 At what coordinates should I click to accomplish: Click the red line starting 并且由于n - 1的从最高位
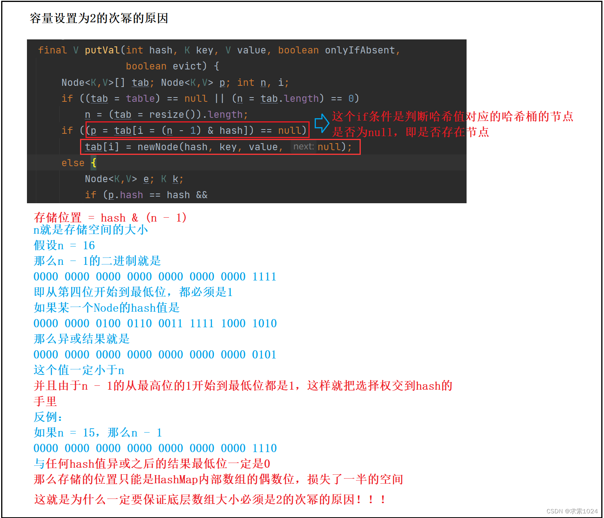point(243,385)
